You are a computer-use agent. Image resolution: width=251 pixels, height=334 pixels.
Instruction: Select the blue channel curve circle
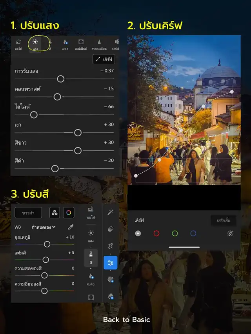[x=193, y=233]
